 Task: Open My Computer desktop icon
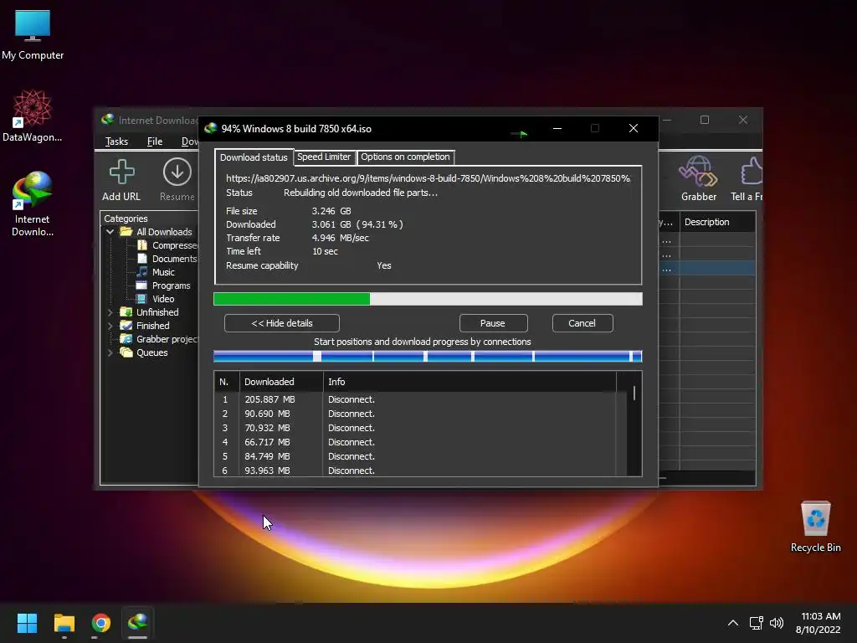click(x=33, y=35)
